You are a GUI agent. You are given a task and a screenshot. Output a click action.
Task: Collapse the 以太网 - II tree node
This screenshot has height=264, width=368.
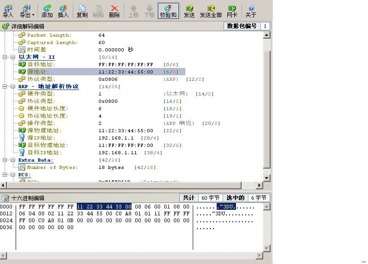(x=6, y=57)
